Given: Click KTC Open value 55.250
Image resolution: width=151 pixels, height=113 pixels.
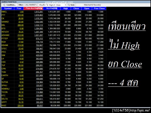Looking at the screenshot, I should click(89, 96).
